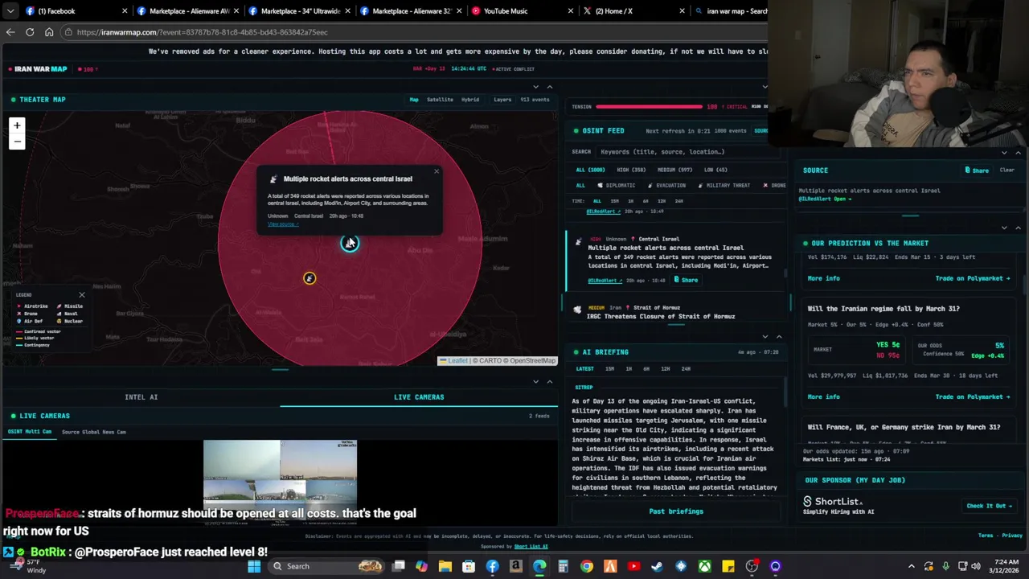1029x579 pixels.
Task: Select the cyan-ringed event marker on map
Action: [x=350, y=243]
